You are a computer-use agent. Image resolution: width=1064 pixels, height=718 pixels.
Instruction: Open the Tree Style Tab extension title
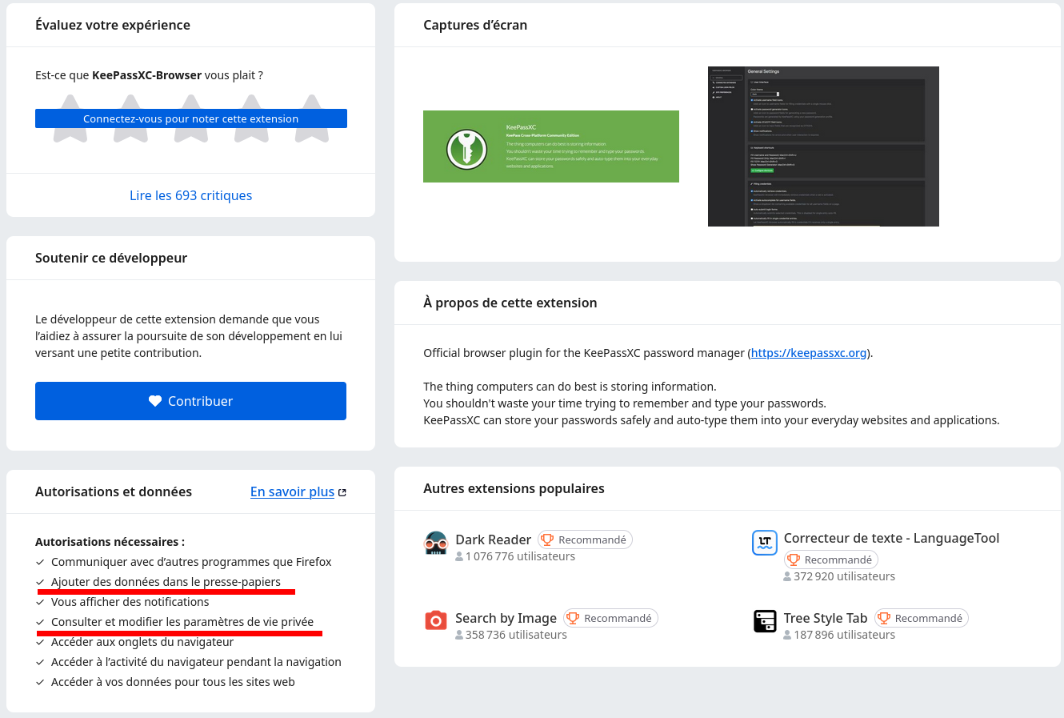tap(826, 618)
